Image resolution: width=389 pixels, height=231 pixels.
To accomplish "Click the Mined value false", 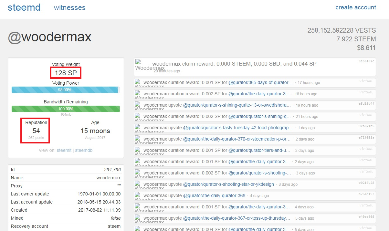I will coord(116,218).
